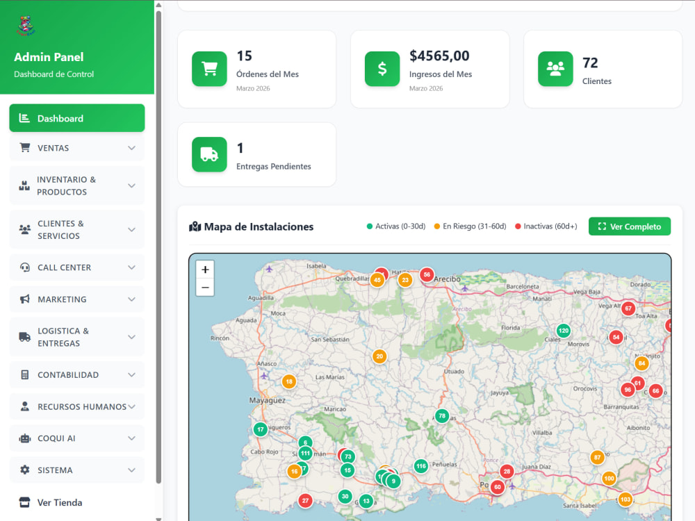Click the Ver Completo button
Viewport: 695px width, 521px height.
point(630,226)
